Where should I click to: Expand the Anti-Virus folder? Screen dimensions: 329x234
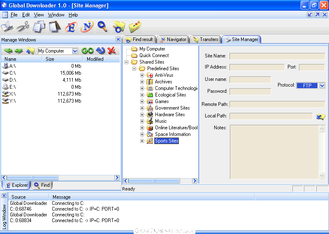click(142, 75)
